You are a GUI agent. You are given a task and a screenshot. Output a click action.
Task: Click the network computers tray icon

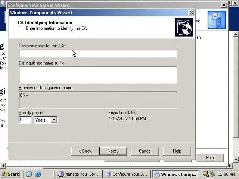point(212,174)
